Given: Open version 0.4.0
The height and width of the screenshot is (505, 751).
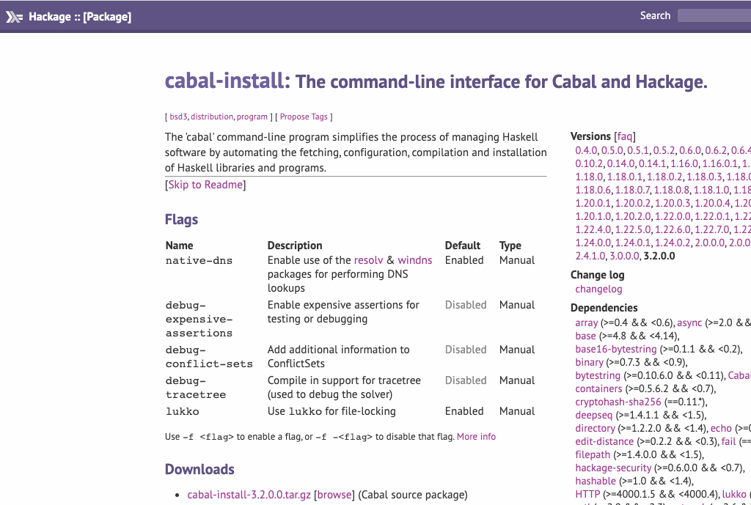Looking at the screenshot, I should pyautogui.click(x=586, y=150).
